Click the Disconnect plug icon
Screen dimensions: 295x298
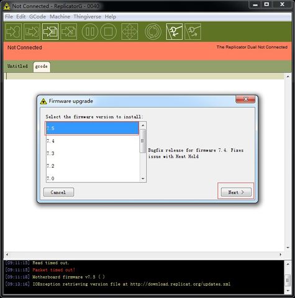click(x=193, y=32)
